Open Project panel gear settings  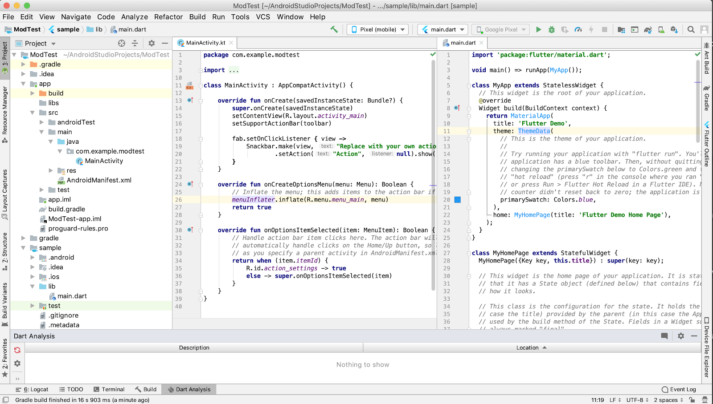[152, 43]
